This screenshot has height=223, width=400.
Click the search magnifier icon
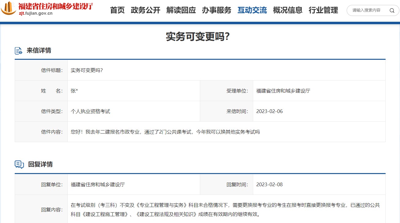(x=392, y=10)
